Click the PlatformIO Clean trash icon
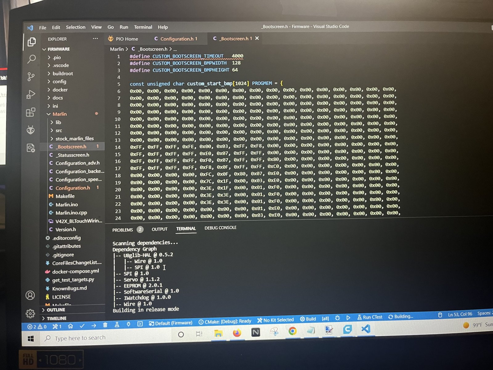The height and width of the screenshot is (370, 493). pyautogui.click(x=105, y=325)
